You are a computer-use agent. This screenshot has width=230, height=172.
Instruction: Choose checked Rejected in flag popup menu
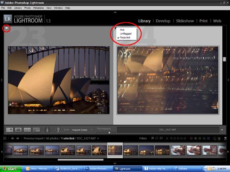tap(125, 38)
